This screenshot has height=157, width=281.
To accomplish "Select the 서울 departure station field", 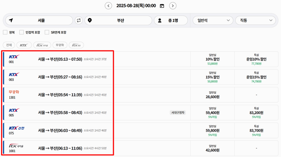I will [39, 20].
